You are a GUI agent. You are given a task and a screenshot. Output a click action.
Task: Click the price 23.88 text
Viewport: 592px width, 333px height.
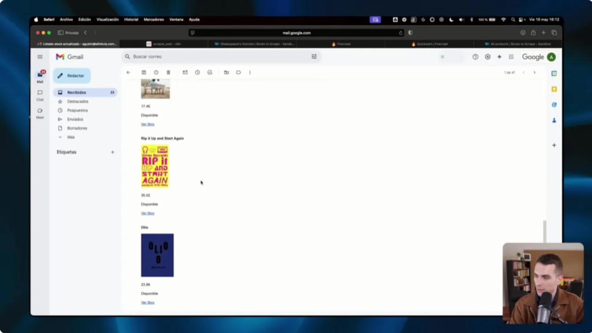click(145, 284)
